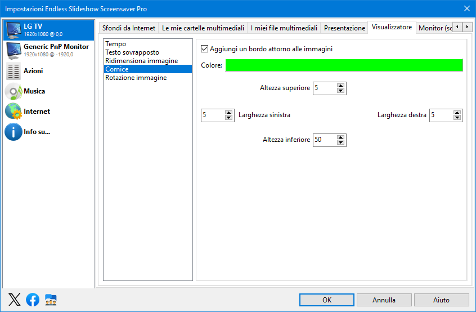Click the Larghezza sinistra value field

pyautogui.click(x=213, y=115)
